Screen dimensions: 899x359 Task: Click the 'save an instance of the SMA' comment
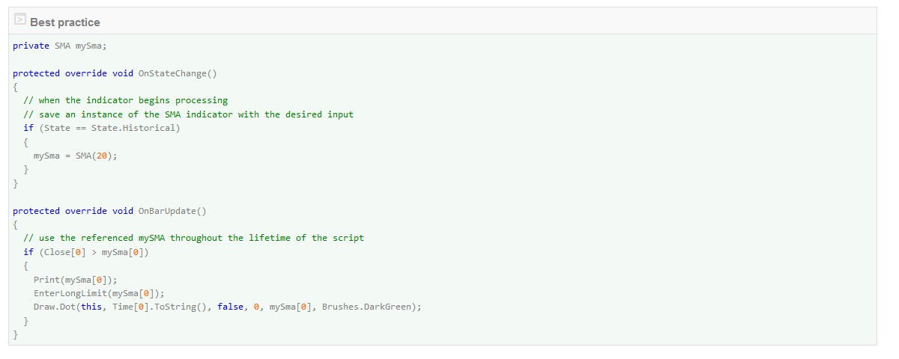tap(188, 114)
